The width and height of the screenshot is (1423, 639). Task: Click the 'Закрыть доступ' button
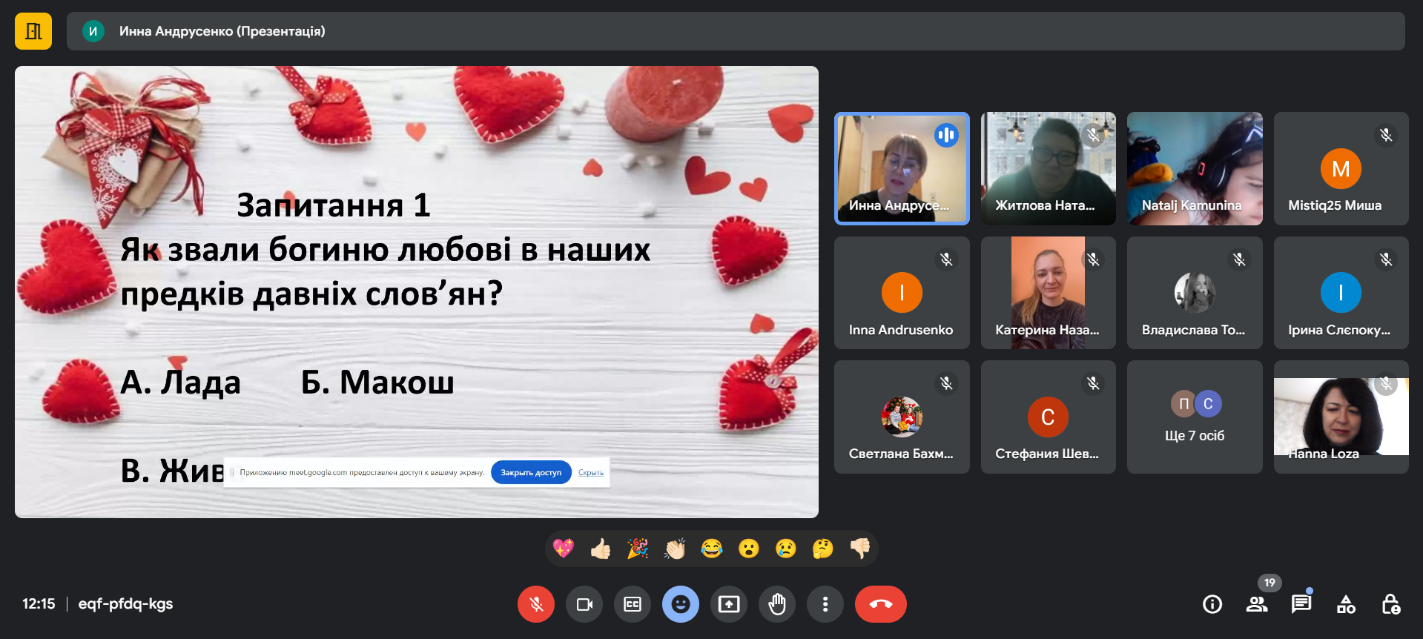(531, 472)
